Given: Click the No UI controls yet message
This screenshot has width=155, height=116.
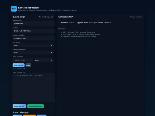Looking at the screenshot, I should click(19, 69).
